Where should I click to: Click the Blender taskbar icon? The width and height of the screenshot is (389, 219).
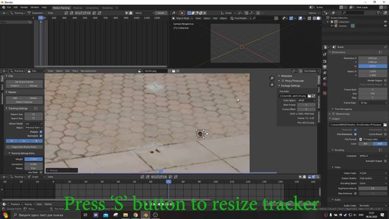click(145, 215)
